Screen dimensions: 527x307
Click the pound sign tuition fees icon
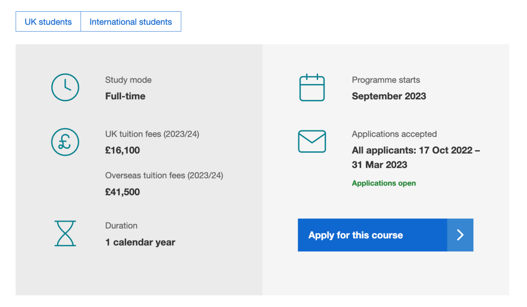(65, 142)
